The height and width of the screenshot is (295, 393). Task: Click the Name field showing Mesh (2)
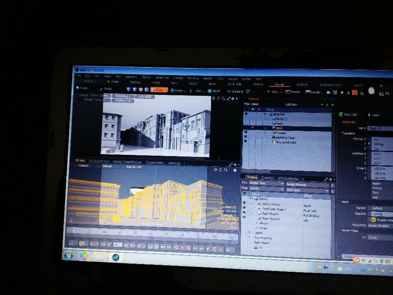380,128
